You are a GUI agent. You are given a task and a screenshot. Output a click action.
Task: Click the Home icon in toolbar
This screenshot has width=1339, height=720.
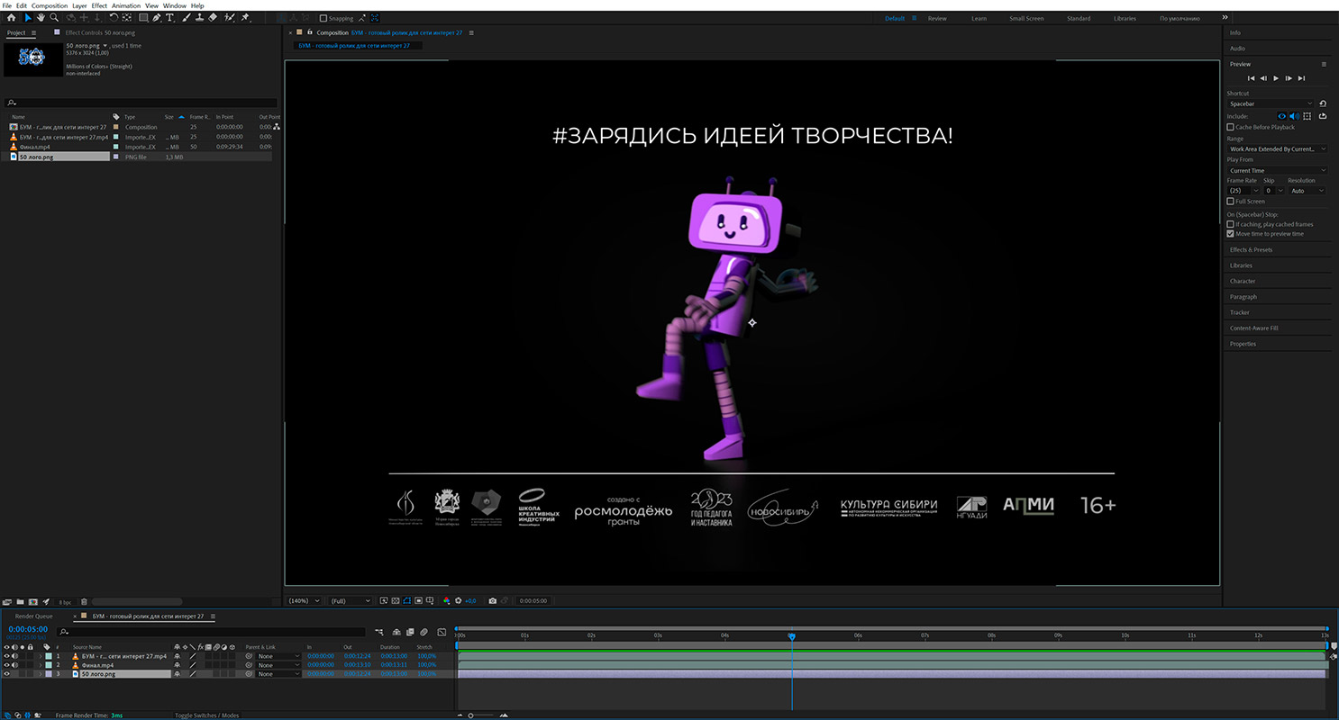(11, 17)
